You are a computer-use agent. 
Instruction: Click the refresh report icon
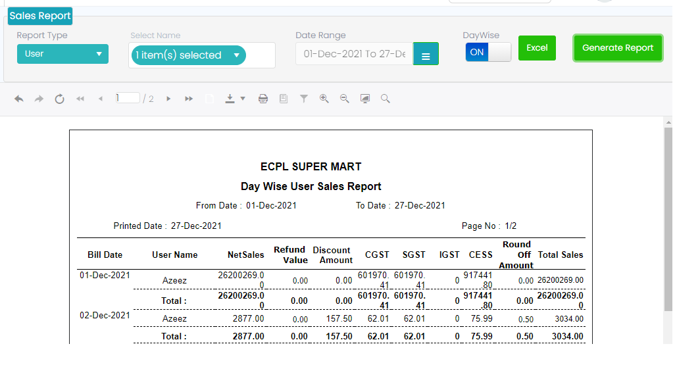[x=59, y=99]
